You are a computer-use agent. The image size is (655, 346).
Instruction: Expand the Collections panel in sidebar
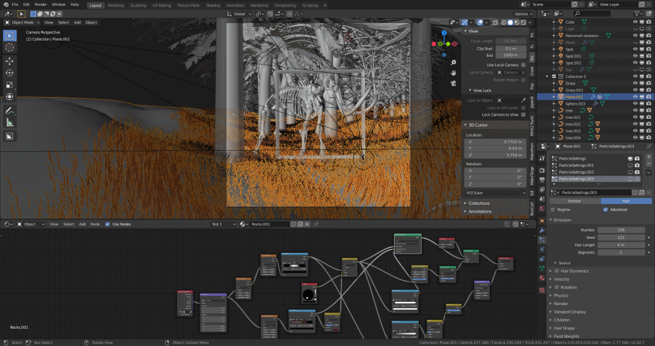[x=478, y=204]
